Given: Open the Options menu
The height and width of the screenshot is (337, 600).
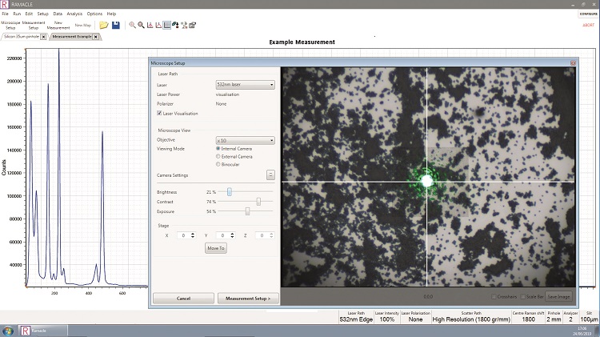Looking at the screenshot, I should (94, 14).
